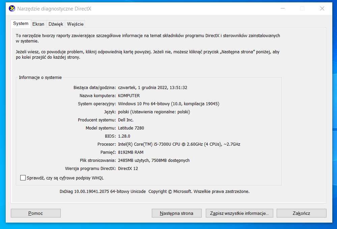Screen dimensions: 337x229
Task: Click the Zakończ button
Action: [301, 213]
